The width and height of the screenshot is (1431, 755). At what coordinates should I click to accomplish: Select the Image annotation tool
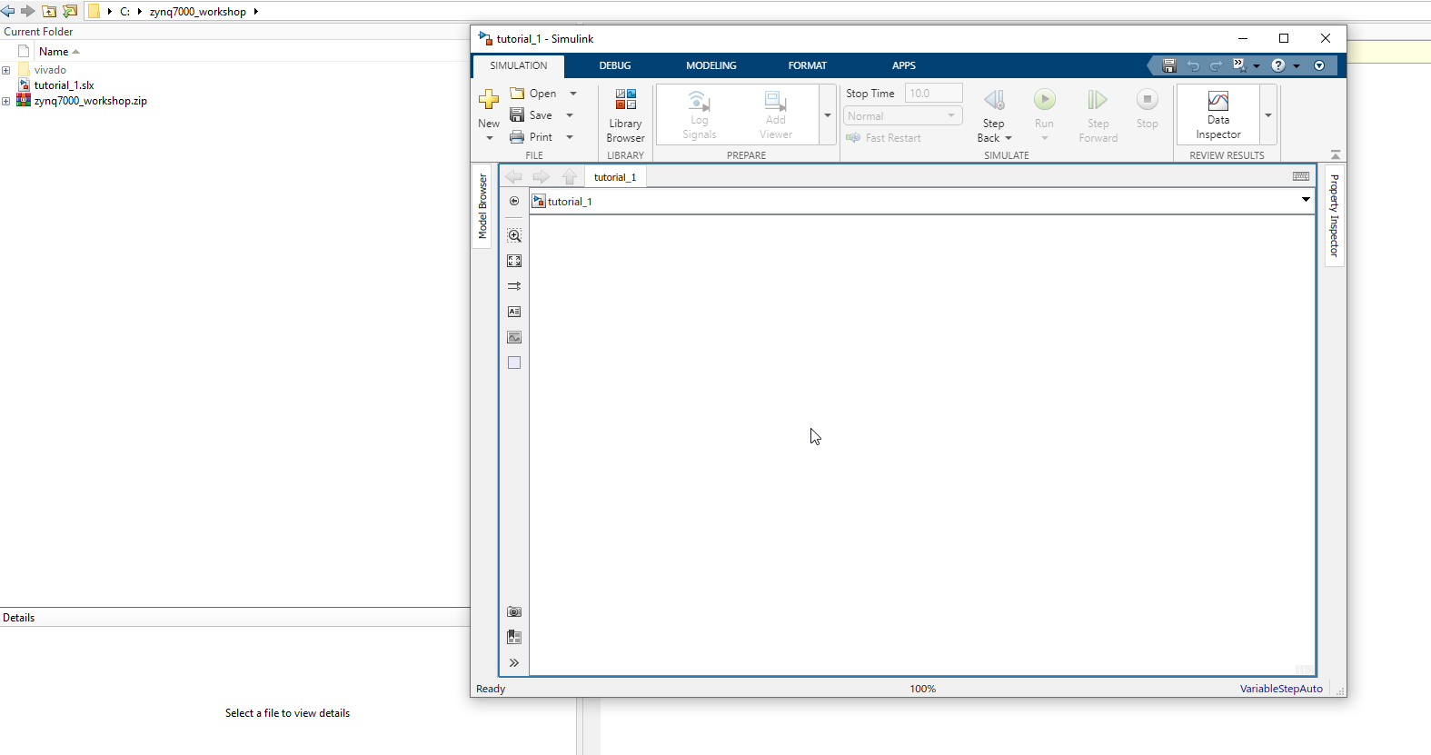[x=514, y=337]
